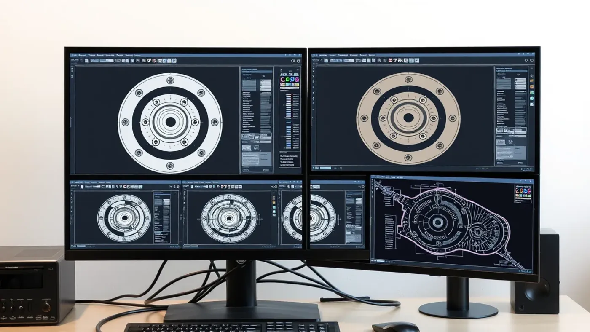Click the red toolbar icon on the top-right monitor
590x332 pixels.
(390, 61)
